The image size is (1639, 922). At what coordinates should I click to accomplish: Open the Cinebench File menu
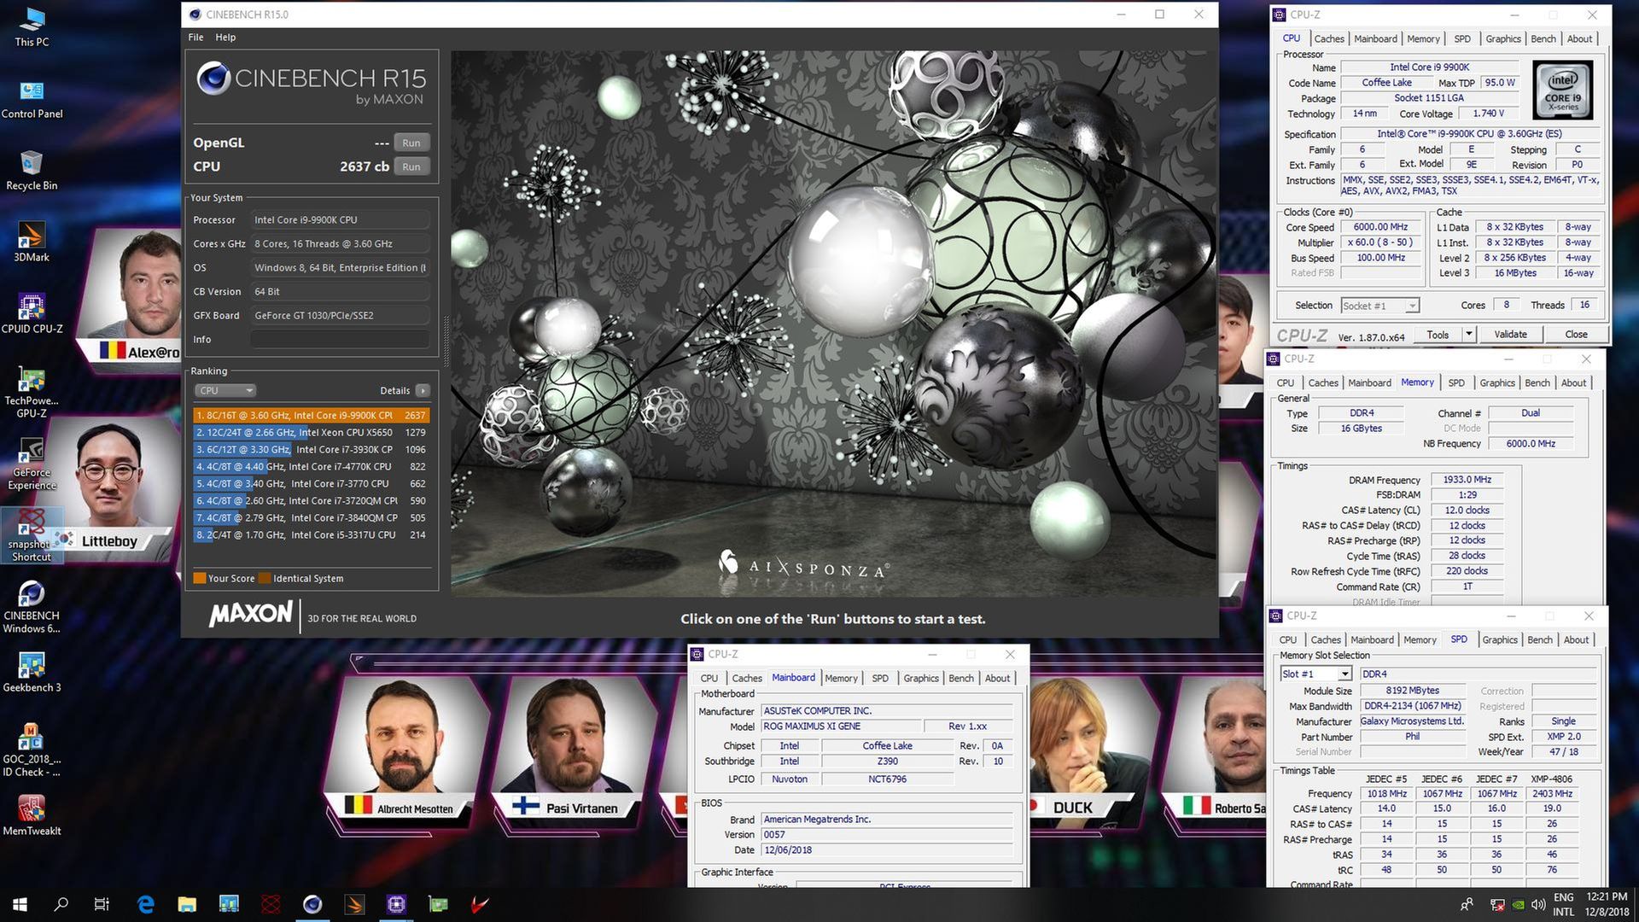click(195, 37)
